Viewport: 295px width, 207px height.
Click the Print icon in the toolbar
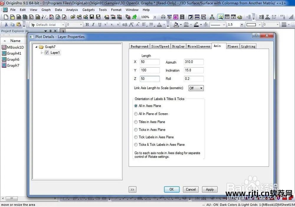pyautogui.click(x=163, y=17)
